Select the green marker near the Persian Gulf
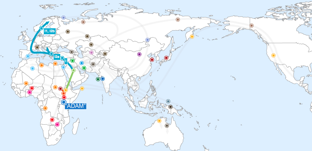Screen dimensions: 312x151 84,68
